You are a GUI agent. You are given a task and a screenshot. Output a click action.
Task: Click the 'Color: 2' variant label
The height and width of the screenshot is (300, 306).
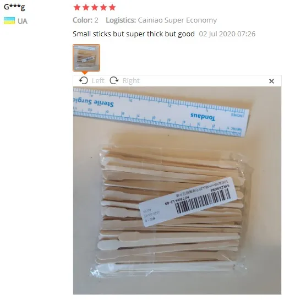(85, 20)
